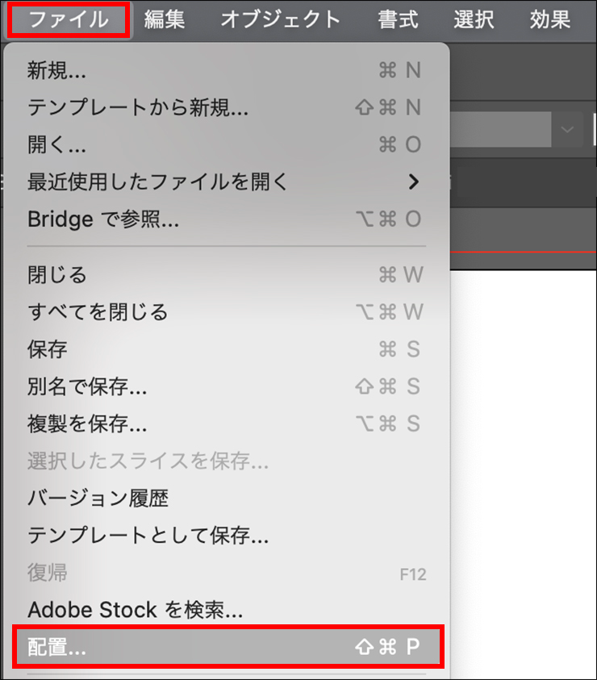Choose 保存 to save the document
The image size is (597, 680).
pos(48,348)
